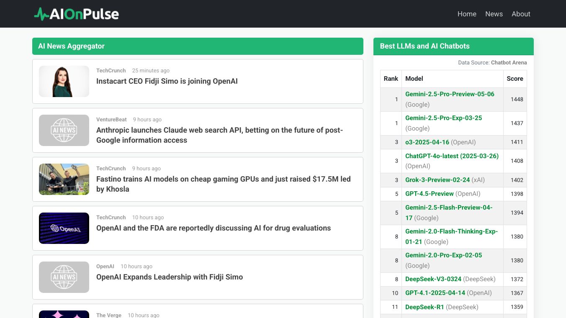Open Gemini-2.0-Flash-Thinking-Exp-01-21 model link

coord(451,236)
